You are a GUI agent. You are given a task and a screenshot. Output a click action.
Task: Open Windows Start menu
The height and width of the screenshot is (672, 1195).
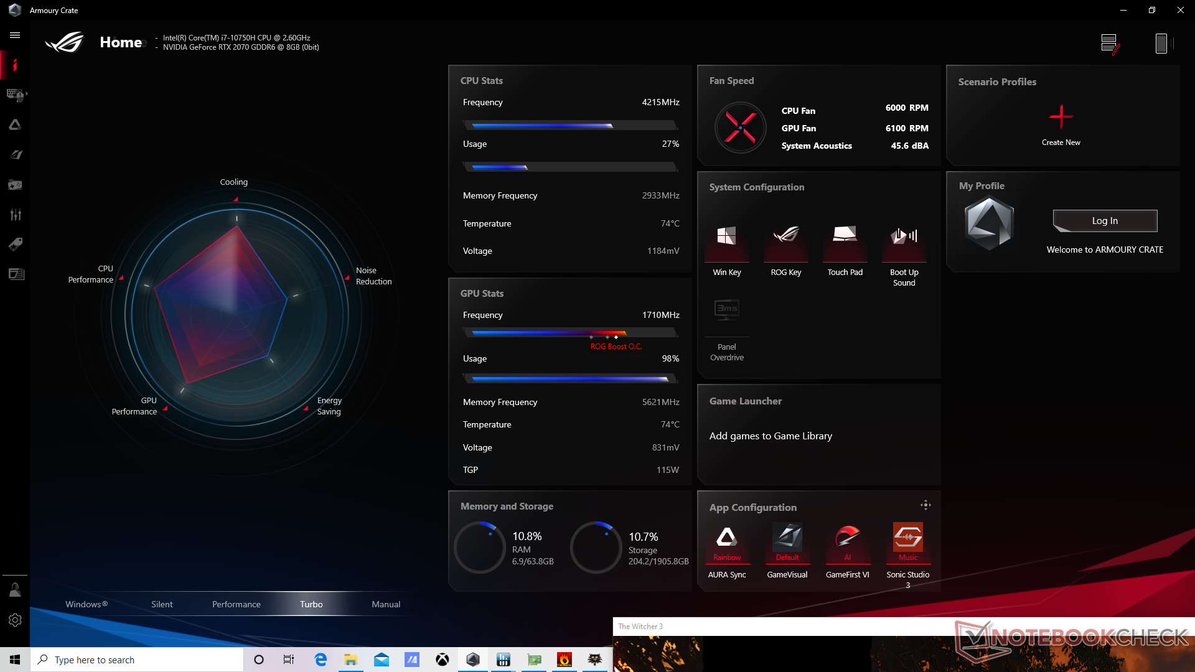pyautogui.click(x=15, y=660)
